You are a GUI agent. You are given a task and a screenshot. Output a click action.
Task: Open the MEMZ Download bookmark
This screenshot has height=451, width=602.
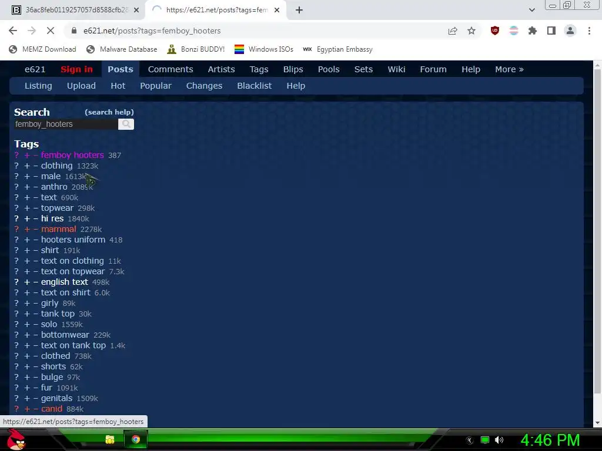click(42, 49)
